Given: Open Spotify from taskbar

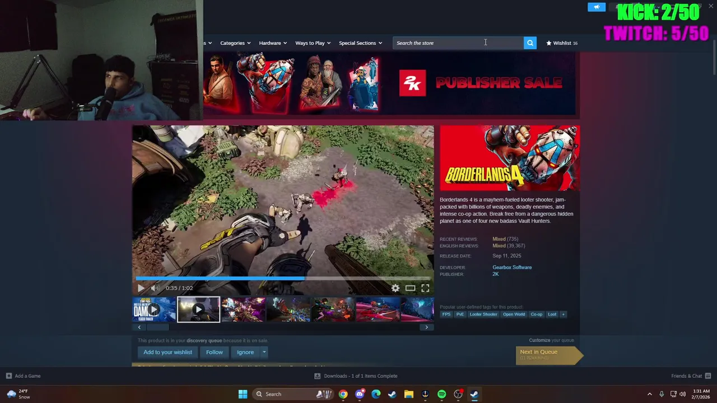Looking at the screenshot, I should tap(441, 394).
